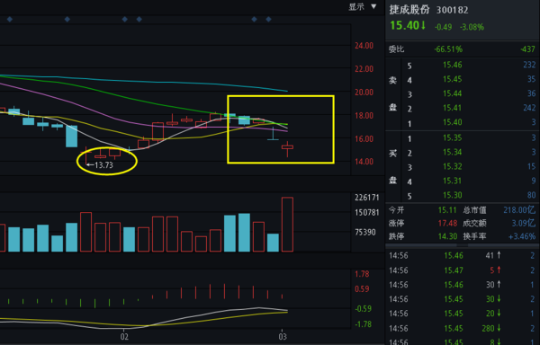Select the tallest red volume bar
Viewport: 540px width, 345px height.
pos(288,225)
